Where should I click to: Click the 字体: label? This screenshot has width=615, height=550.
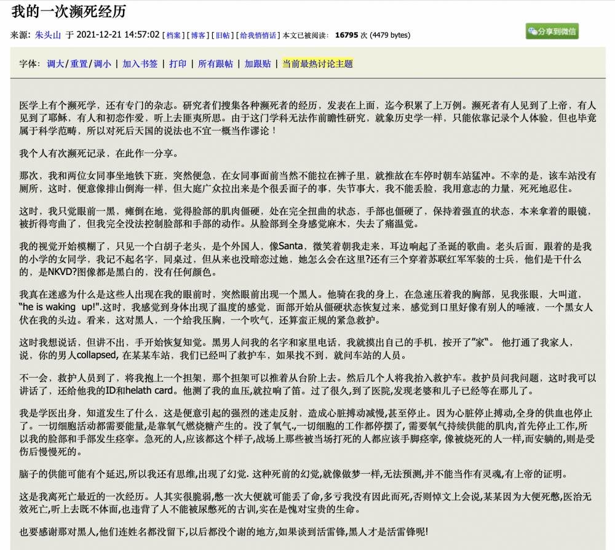pos(30,64)
